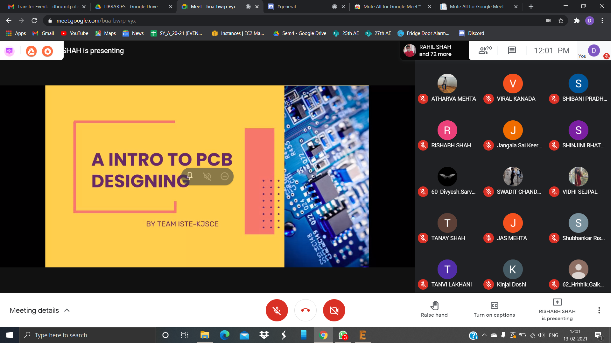This screenshot has height=343, width=611.
Task: Open the Chrome extensions puzzle icon
Action: pos(577,21)
